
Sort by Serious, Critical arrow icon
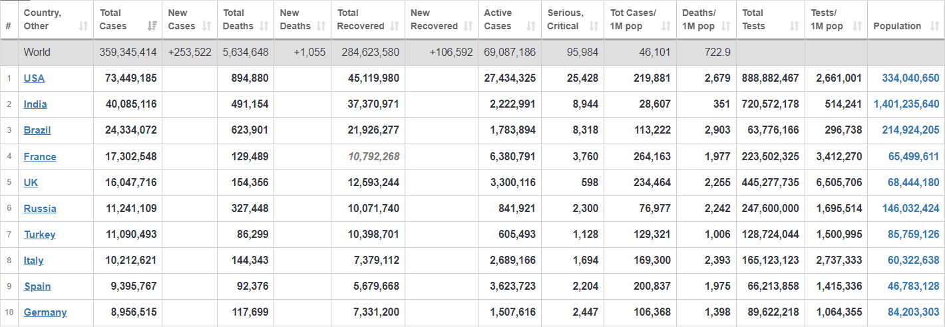tap(594, 27)
